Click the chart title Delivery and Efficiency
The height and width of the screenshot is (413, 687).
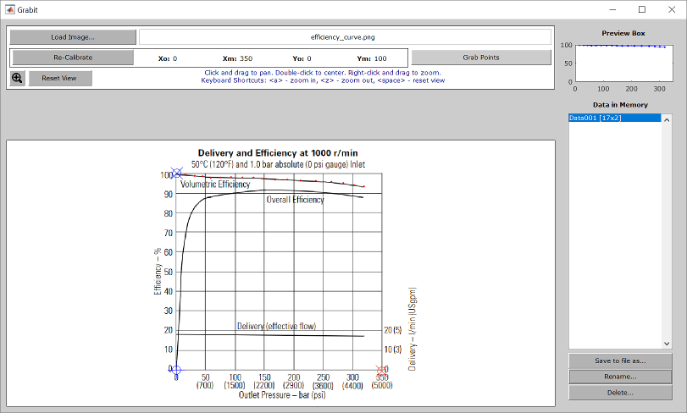pos(278,153)
